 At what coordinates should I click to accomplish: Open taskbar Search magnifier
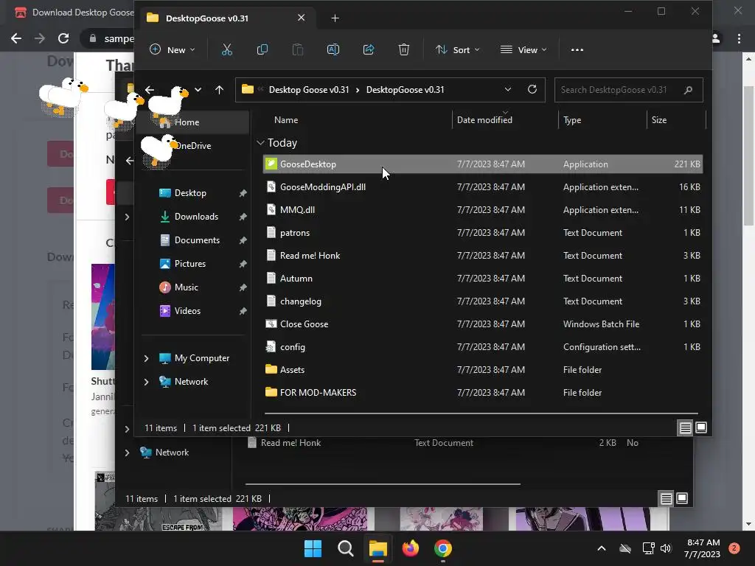click(x=345, y=548)
